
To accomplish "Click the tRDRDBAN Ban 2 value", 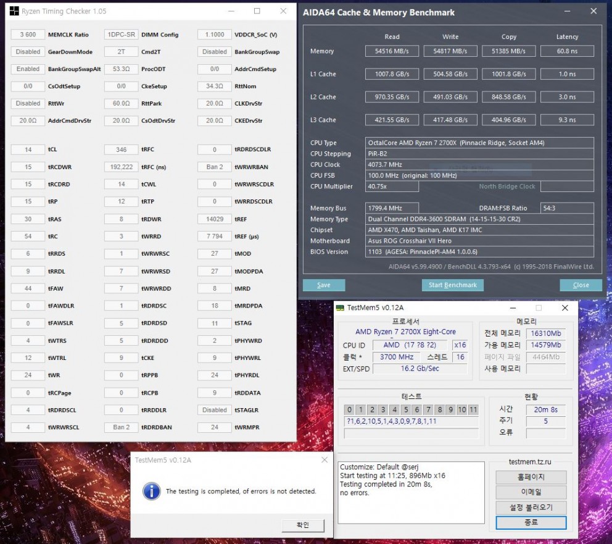I will coord(121,427).
